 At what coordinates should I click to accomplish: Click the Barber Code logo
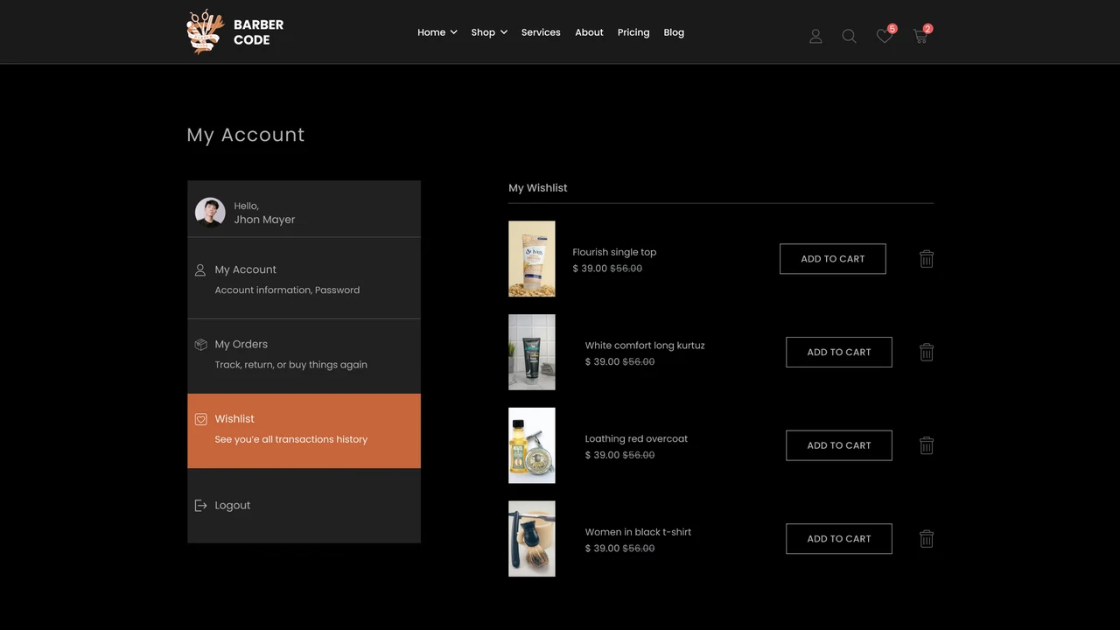pyautogui.click(x=235, y=31)
